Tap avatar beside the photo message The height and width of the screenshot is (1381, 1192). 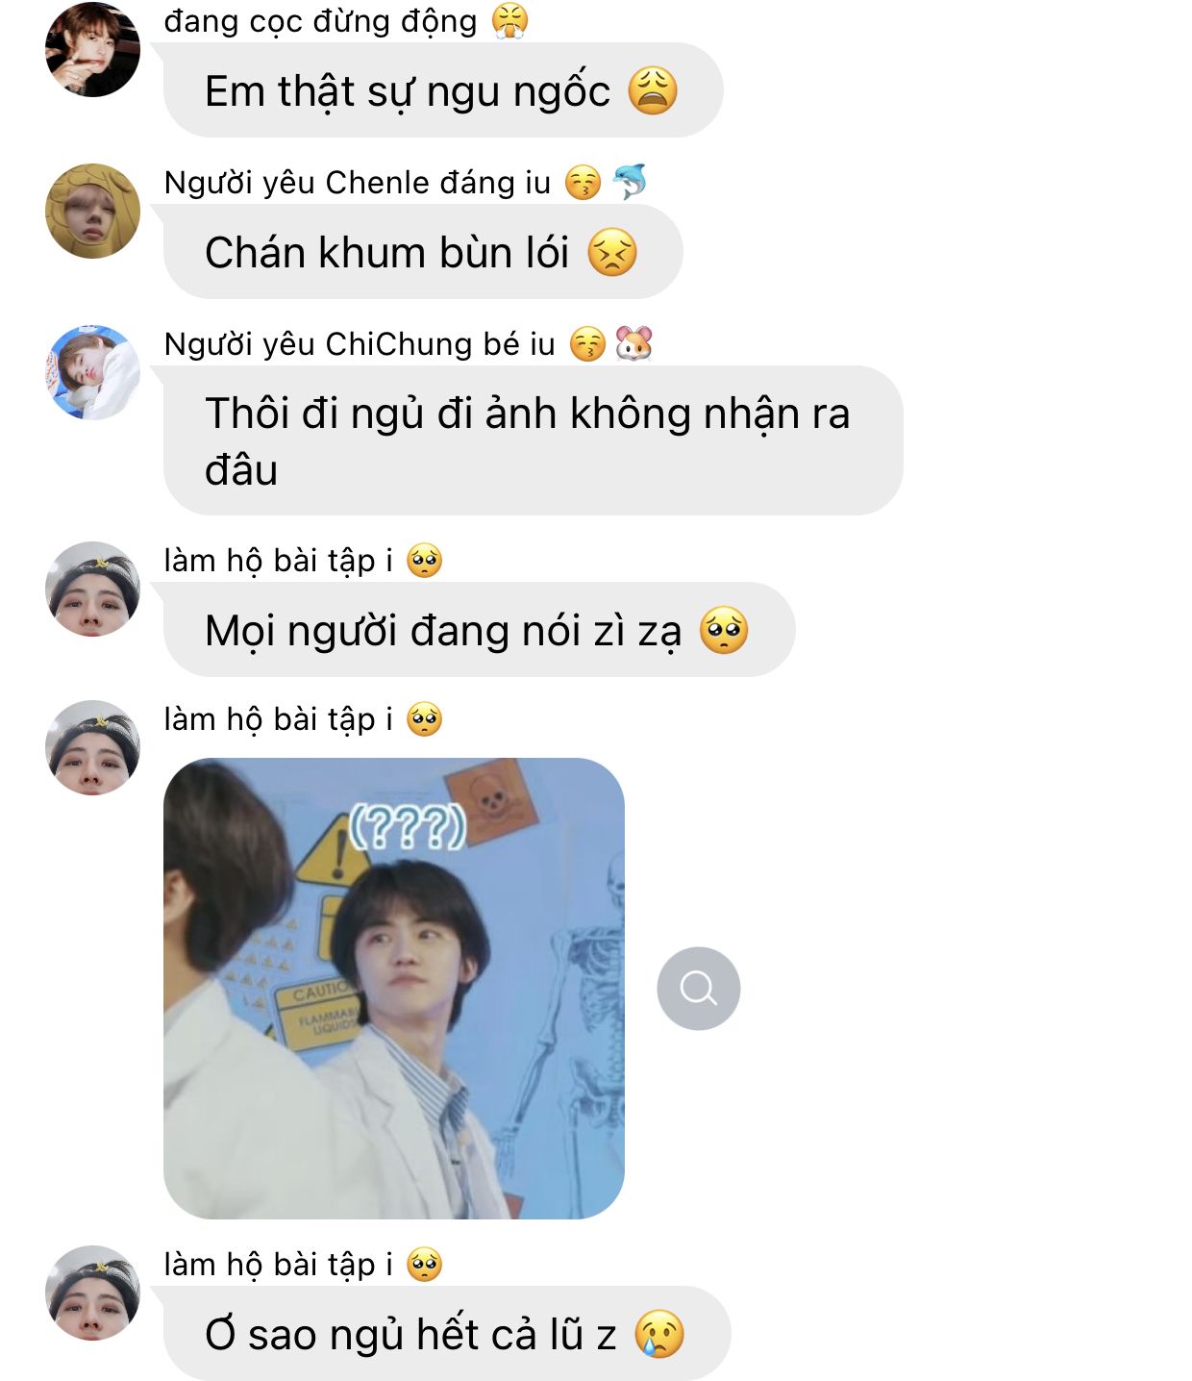(92, 747)
